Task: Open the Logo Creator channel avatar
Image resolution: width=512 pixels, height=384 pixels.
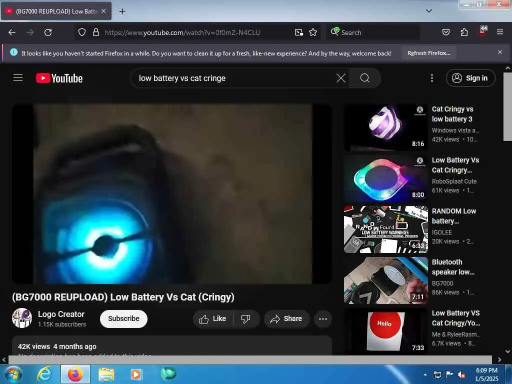Action: click(x=22, y=318)
